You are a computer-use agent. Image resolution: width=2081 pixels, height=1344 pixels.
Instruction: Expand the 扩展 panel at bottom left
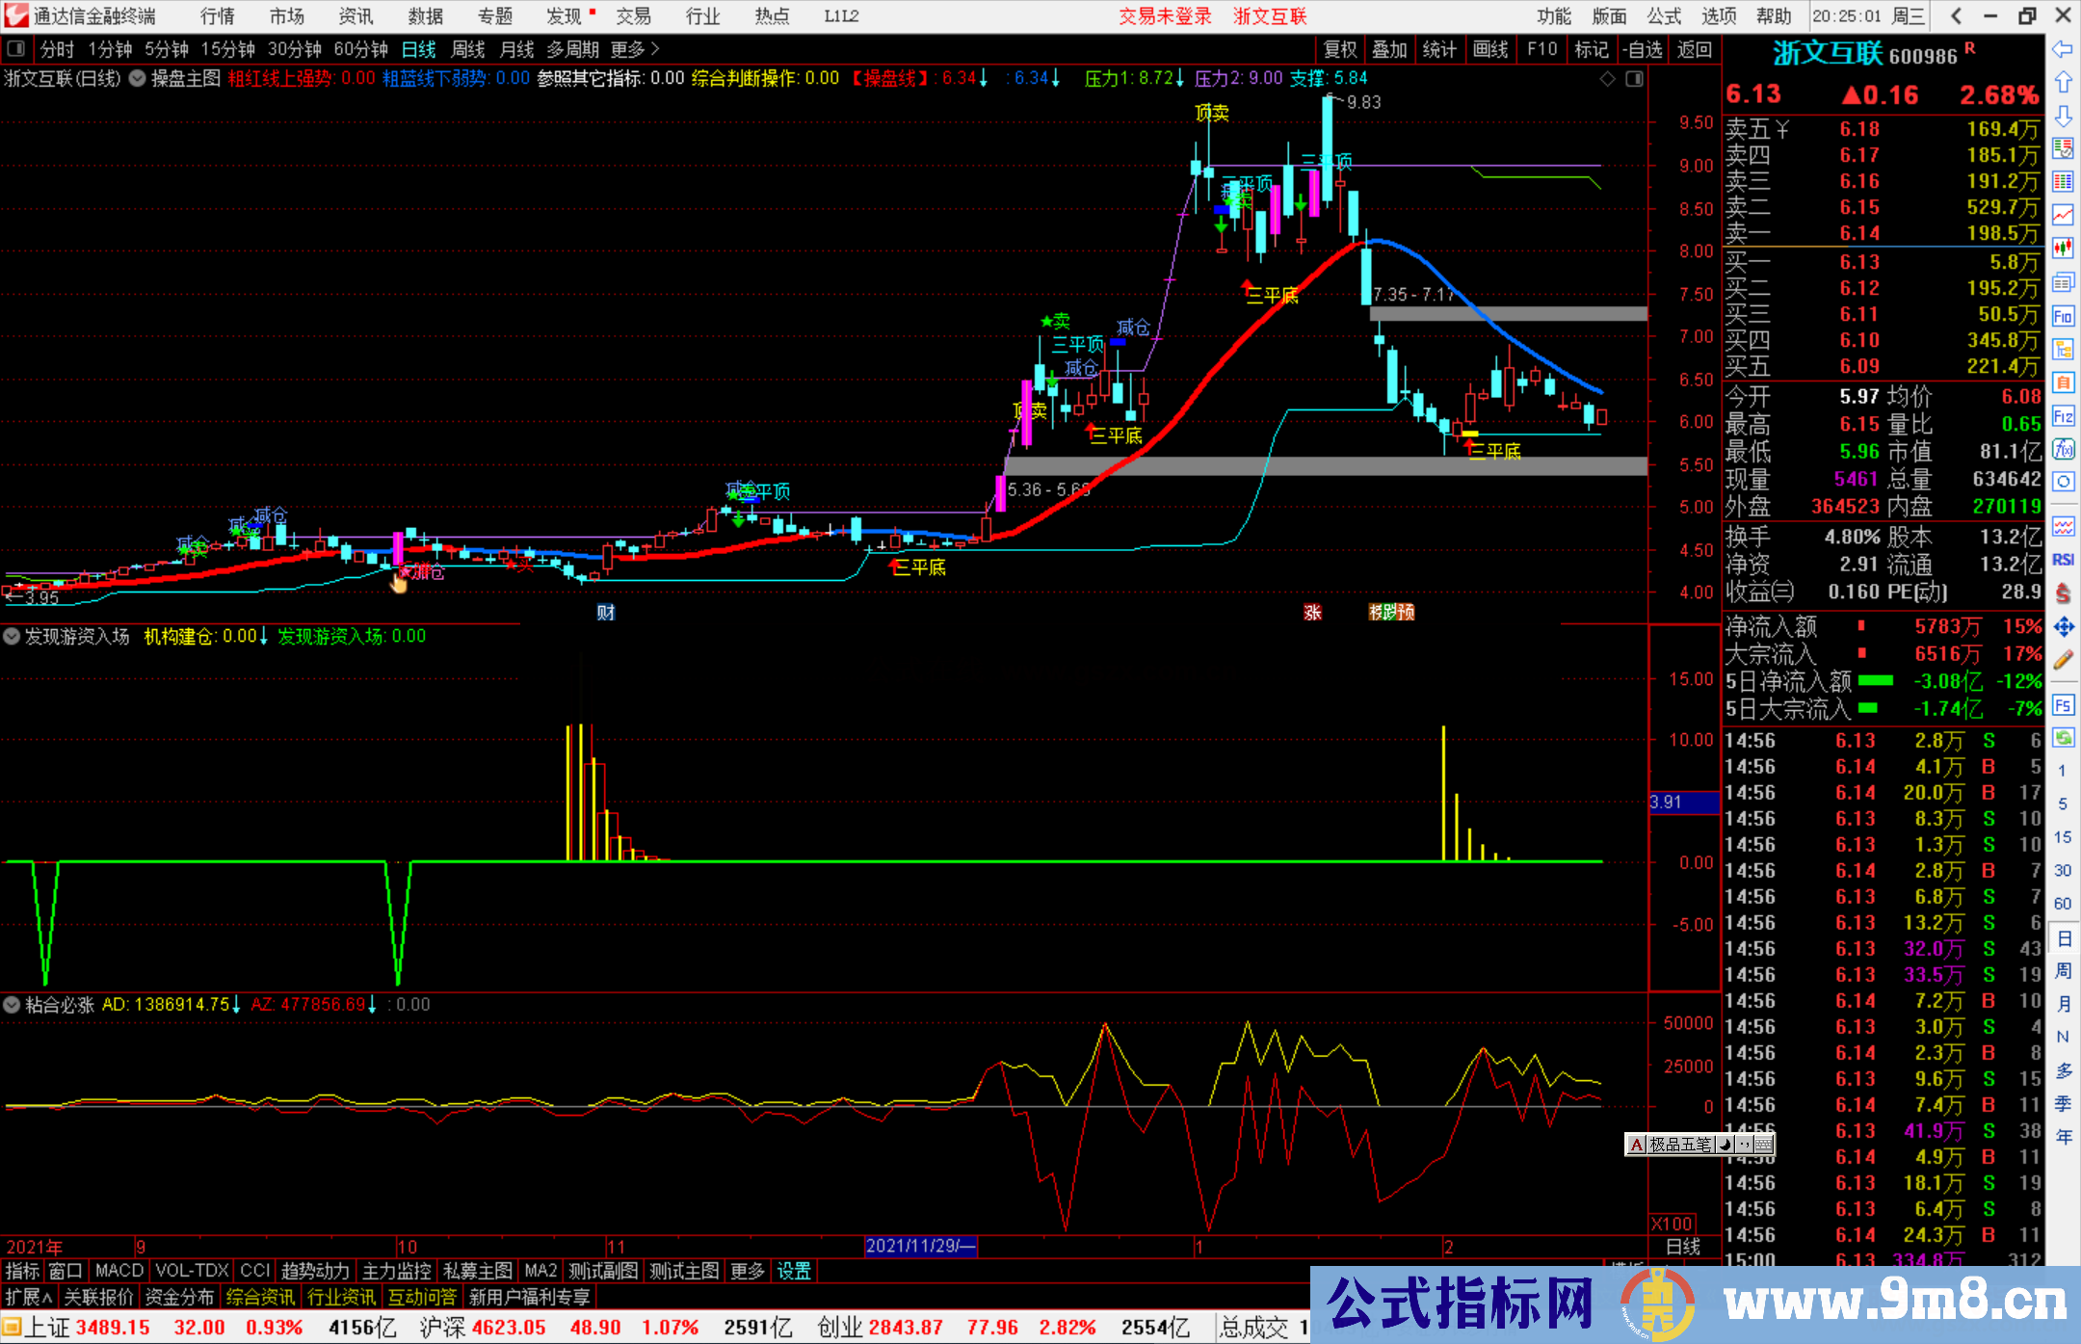click(29, 1297)
